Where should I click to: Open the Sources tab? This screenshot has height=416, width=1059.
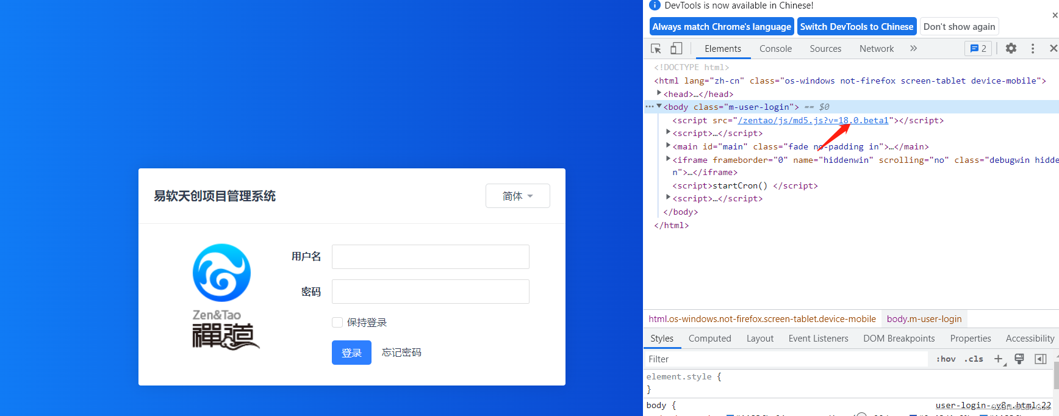tap(825, 48)
